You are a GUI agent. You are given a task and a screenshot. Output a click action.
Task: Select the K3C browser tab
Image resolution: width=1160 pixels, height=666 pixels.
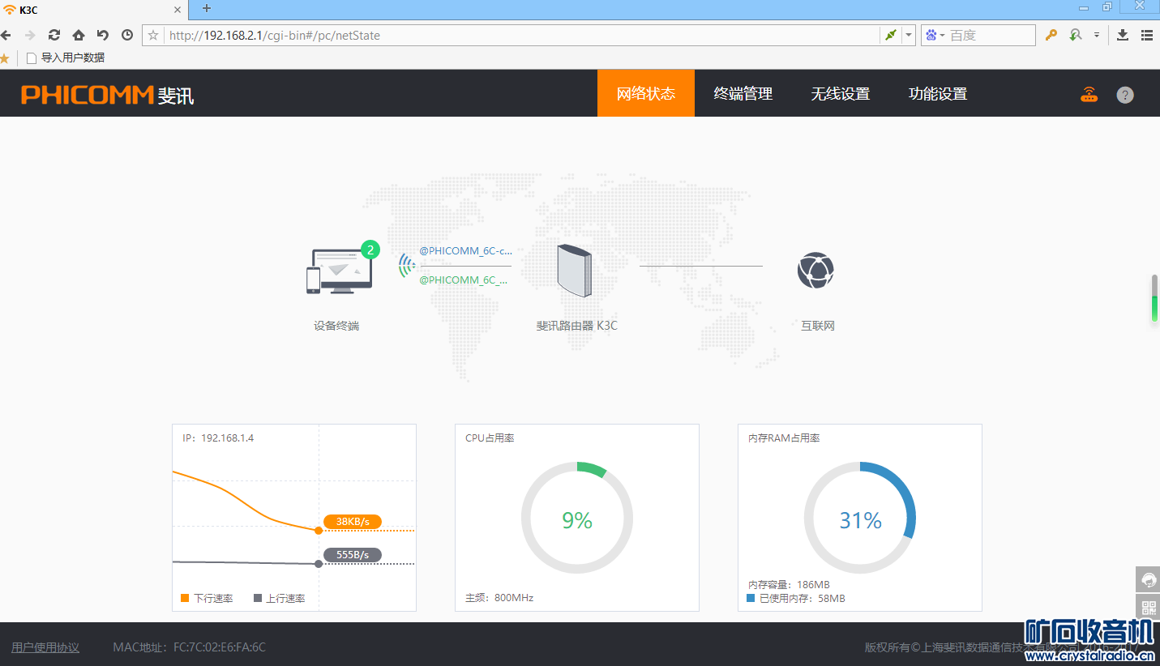(93, 10)
